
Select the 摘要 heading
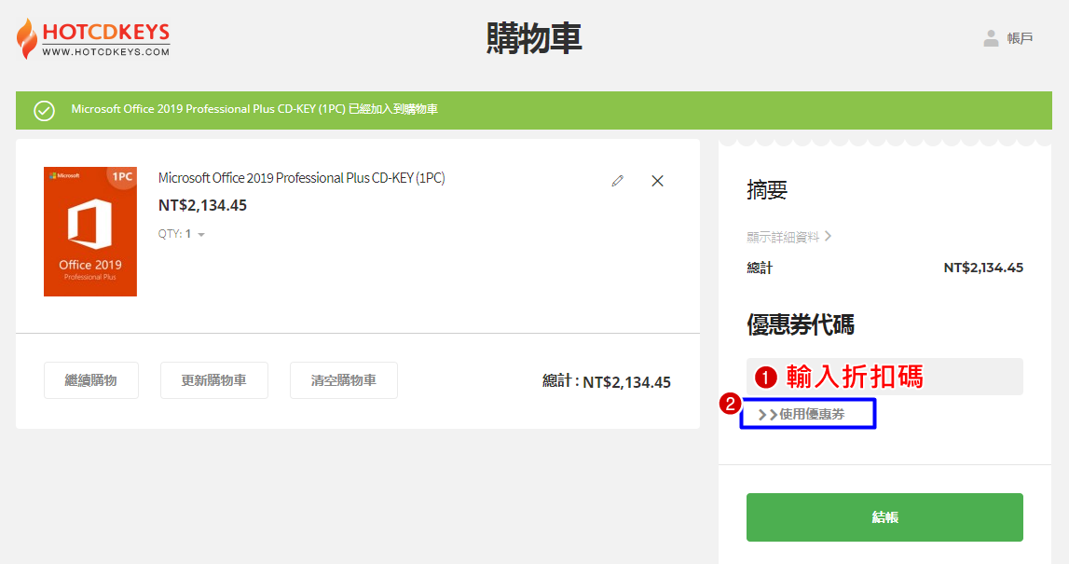click(767, 189)
